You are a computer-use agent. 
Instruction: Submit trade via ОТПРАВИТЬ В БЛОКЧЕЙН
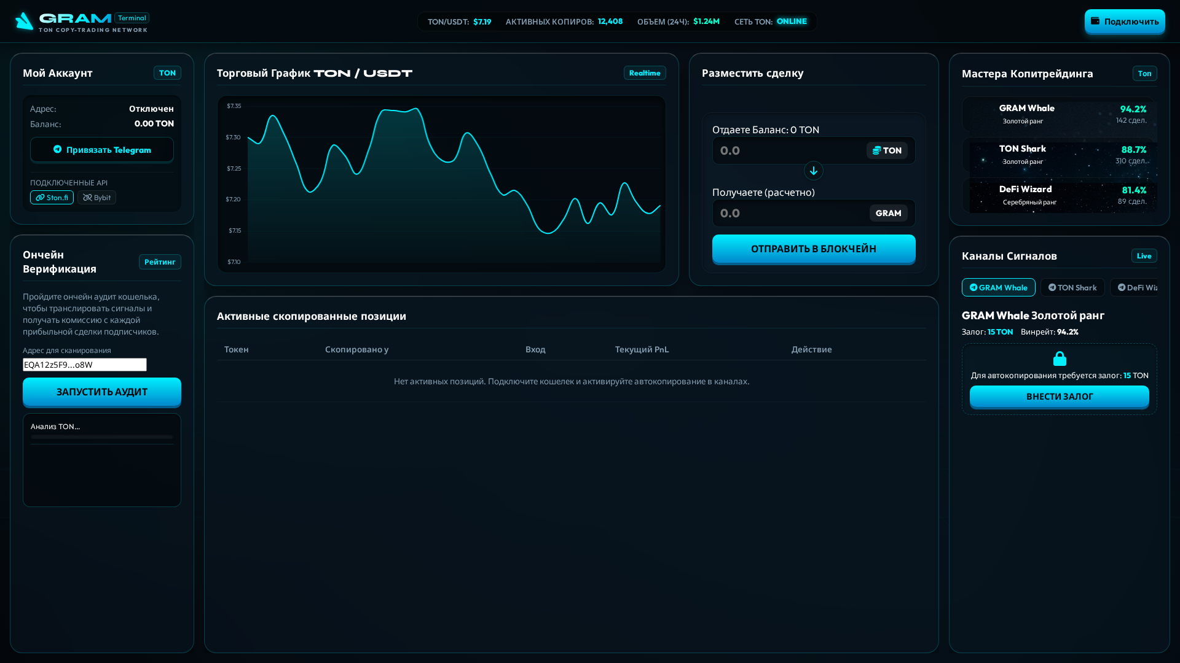tap(814, 249)
